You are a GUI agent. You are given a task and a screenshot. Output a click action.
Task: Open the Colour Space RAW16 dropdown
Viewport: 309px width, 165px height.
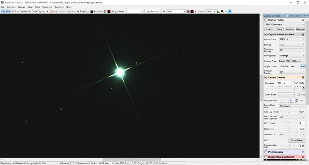(292, 39)
